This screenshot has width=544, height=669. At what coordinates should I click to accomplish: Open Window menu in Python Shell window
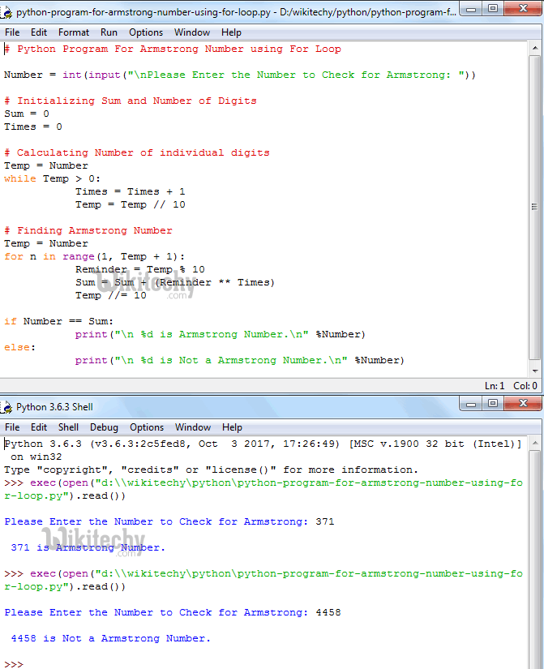pos(193,427)
